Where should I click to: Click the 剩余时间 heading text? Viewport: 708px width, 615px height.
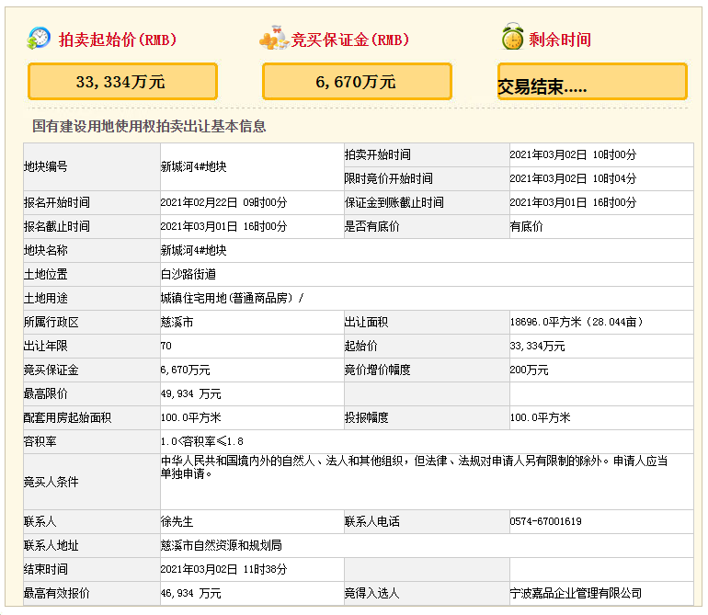(559, 40)
